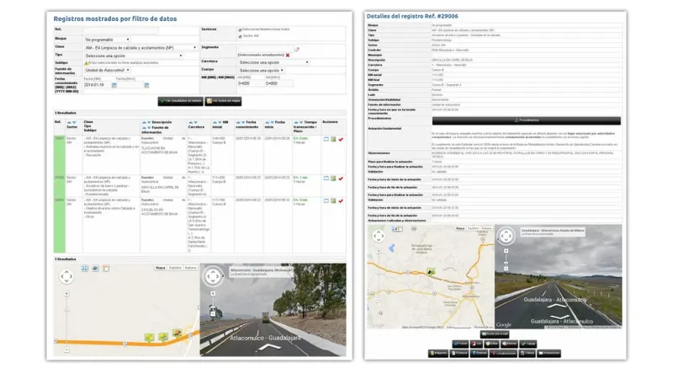The width and height of the screenshot is (673, 379).
Task: Open the details icon for record 29005
Action: (326, 200)
